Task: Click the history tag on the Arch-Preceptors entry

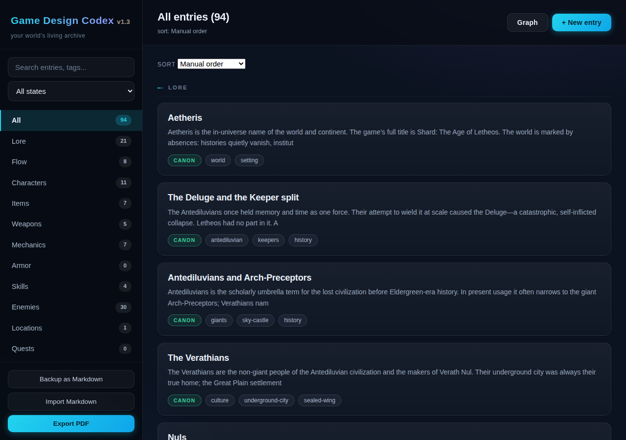Action: [293, 320]
